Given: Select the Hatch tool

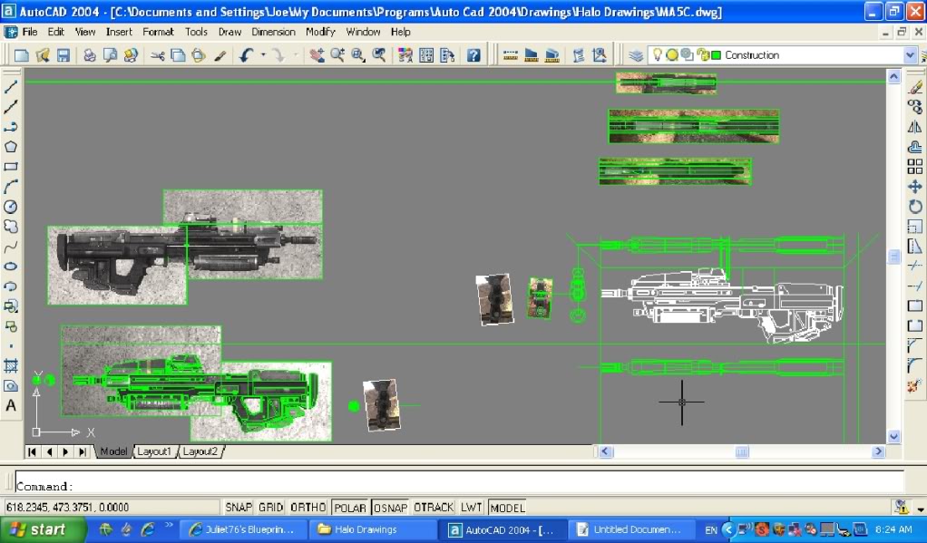Looking at the screenshot, I should (11, 366).
